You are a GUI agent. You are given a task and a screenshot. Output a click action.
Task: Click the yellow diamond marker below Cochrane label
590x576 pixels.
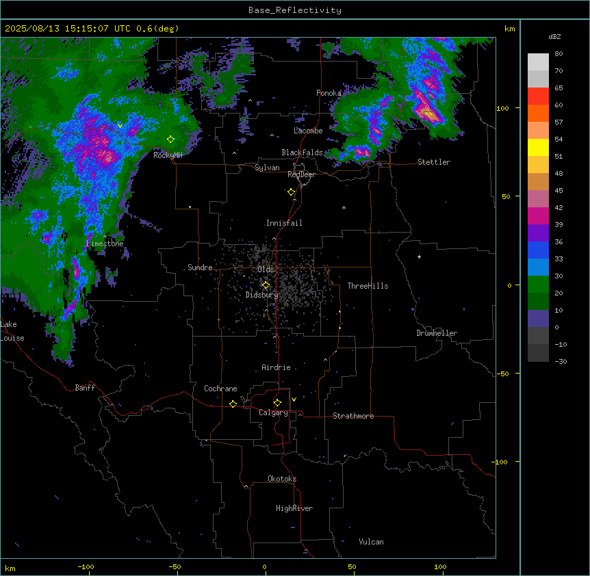233,404
